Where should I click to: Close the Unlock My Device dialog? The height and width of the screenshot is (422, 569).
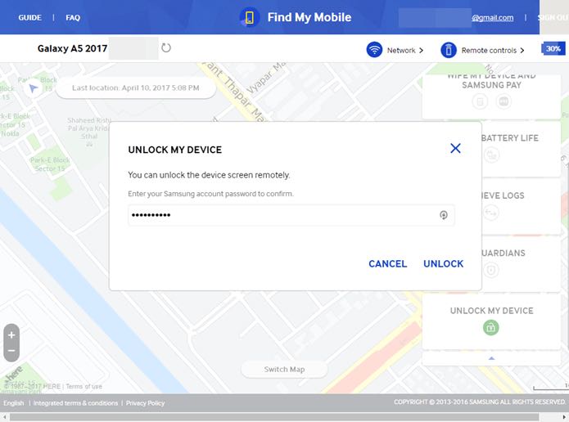click(x=455, y=148)
